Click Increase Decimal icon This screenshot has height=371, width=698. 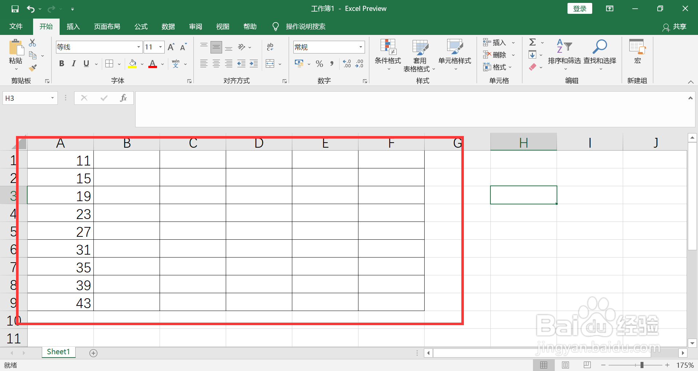347,64
